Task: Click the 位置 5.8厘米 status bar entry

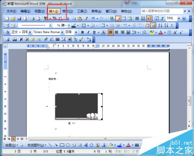Action: coord(65,151)
